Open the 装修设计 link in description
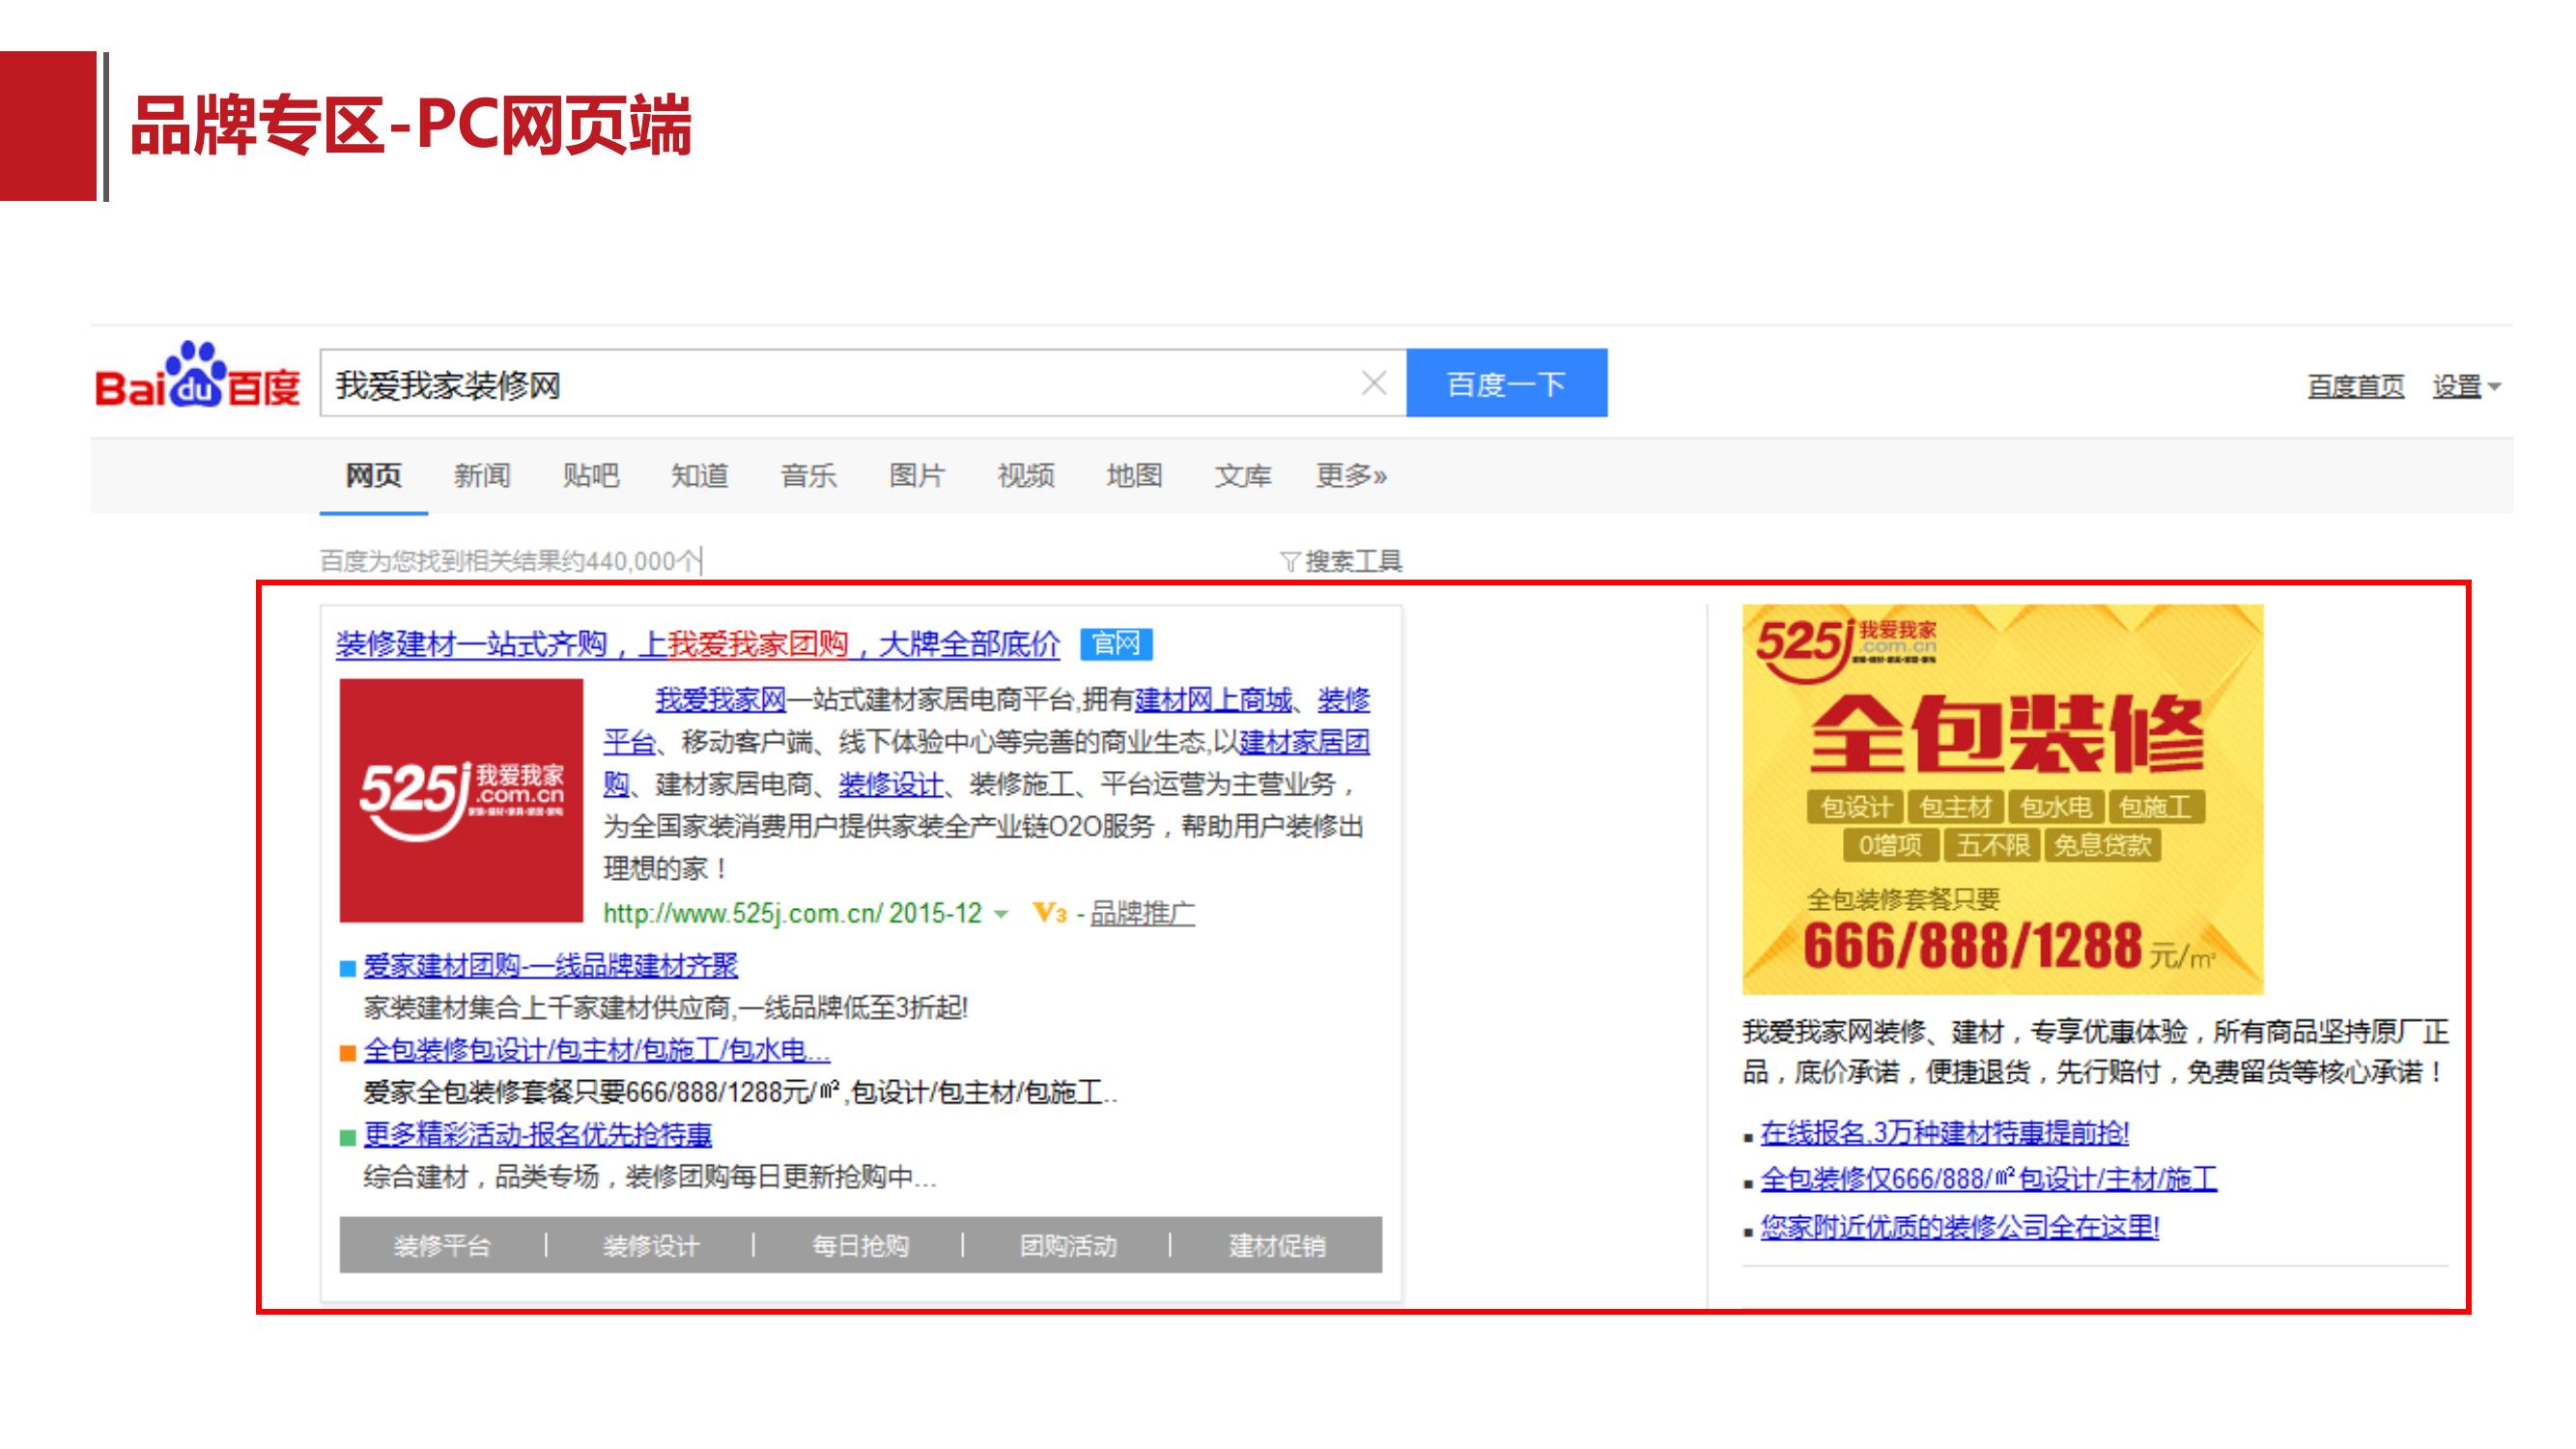 890,785
